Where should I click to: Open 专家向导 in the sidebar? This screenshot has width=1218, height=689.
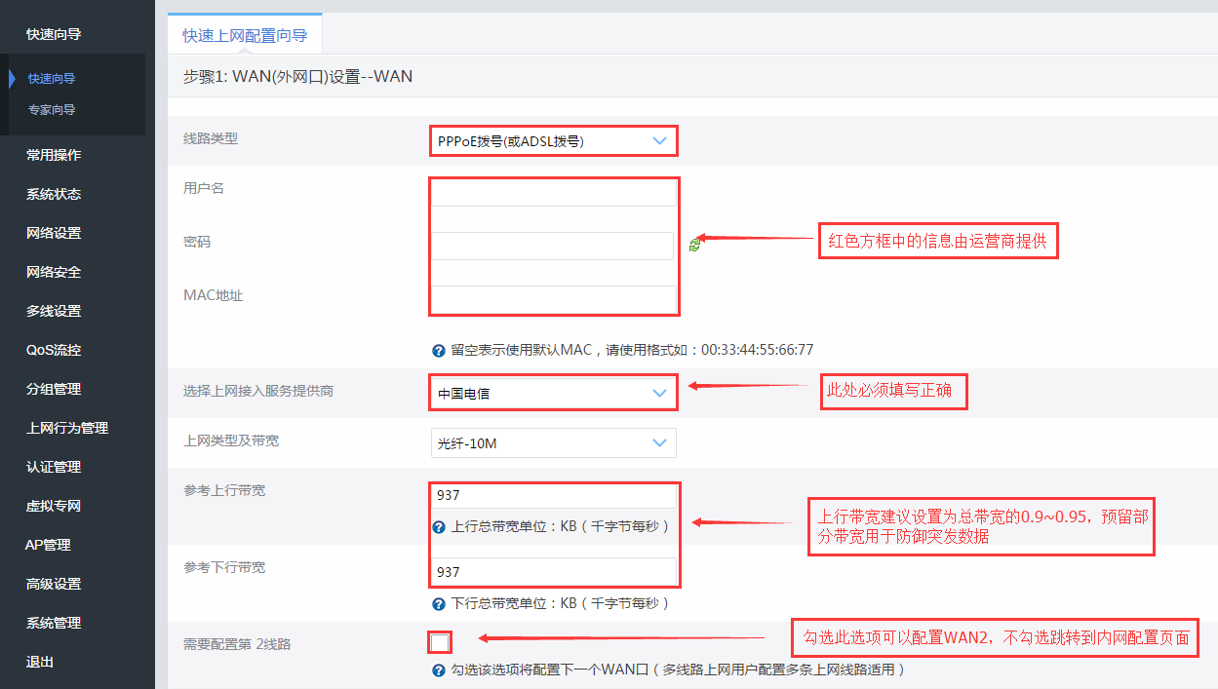tap(52, 110)
